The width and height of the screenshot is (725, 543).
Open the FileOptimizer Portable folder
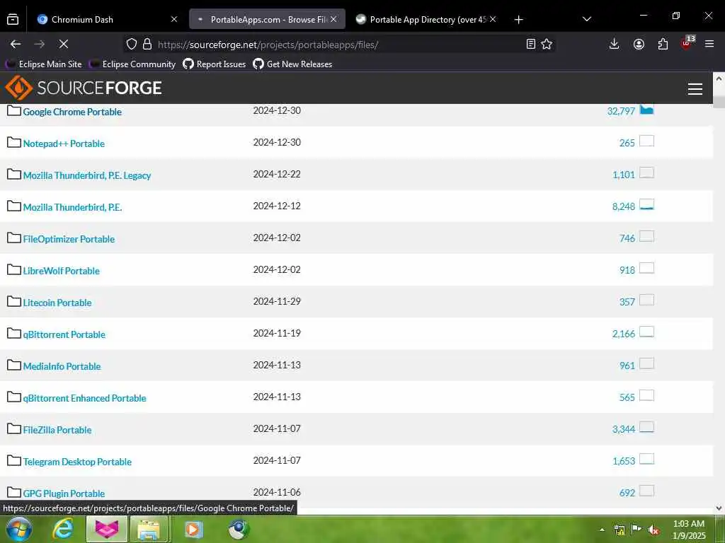(x=69, y=239)
